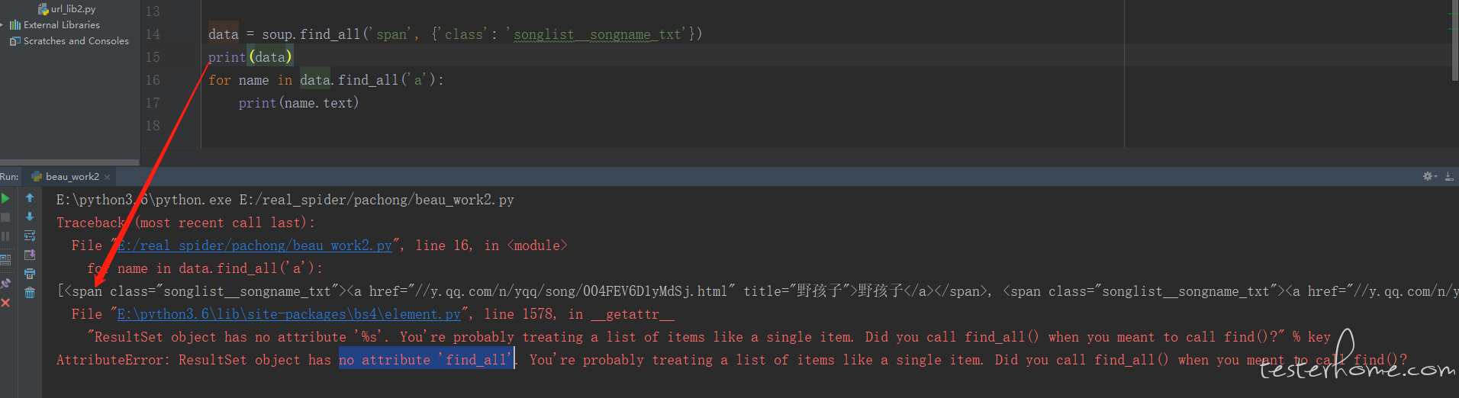This screenshot has height=398, width=1459.
Task: Click the up-the-stack-trace arrow icon
Action: pos(30,198)
